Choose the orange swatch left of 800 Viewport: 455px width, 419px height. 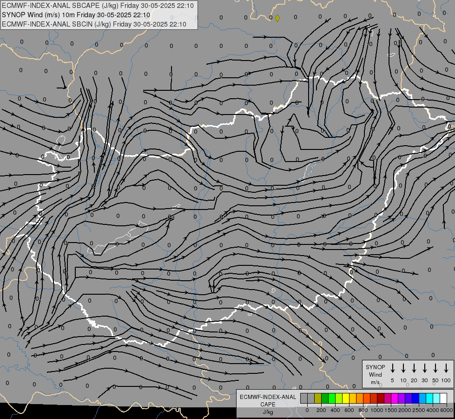pos(360,398)
